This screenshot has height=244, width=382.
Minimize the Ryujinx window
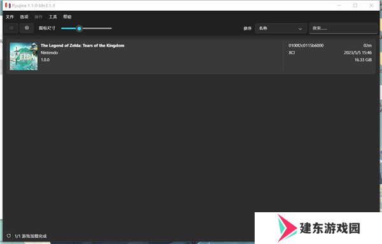click(x=339, y=5)
